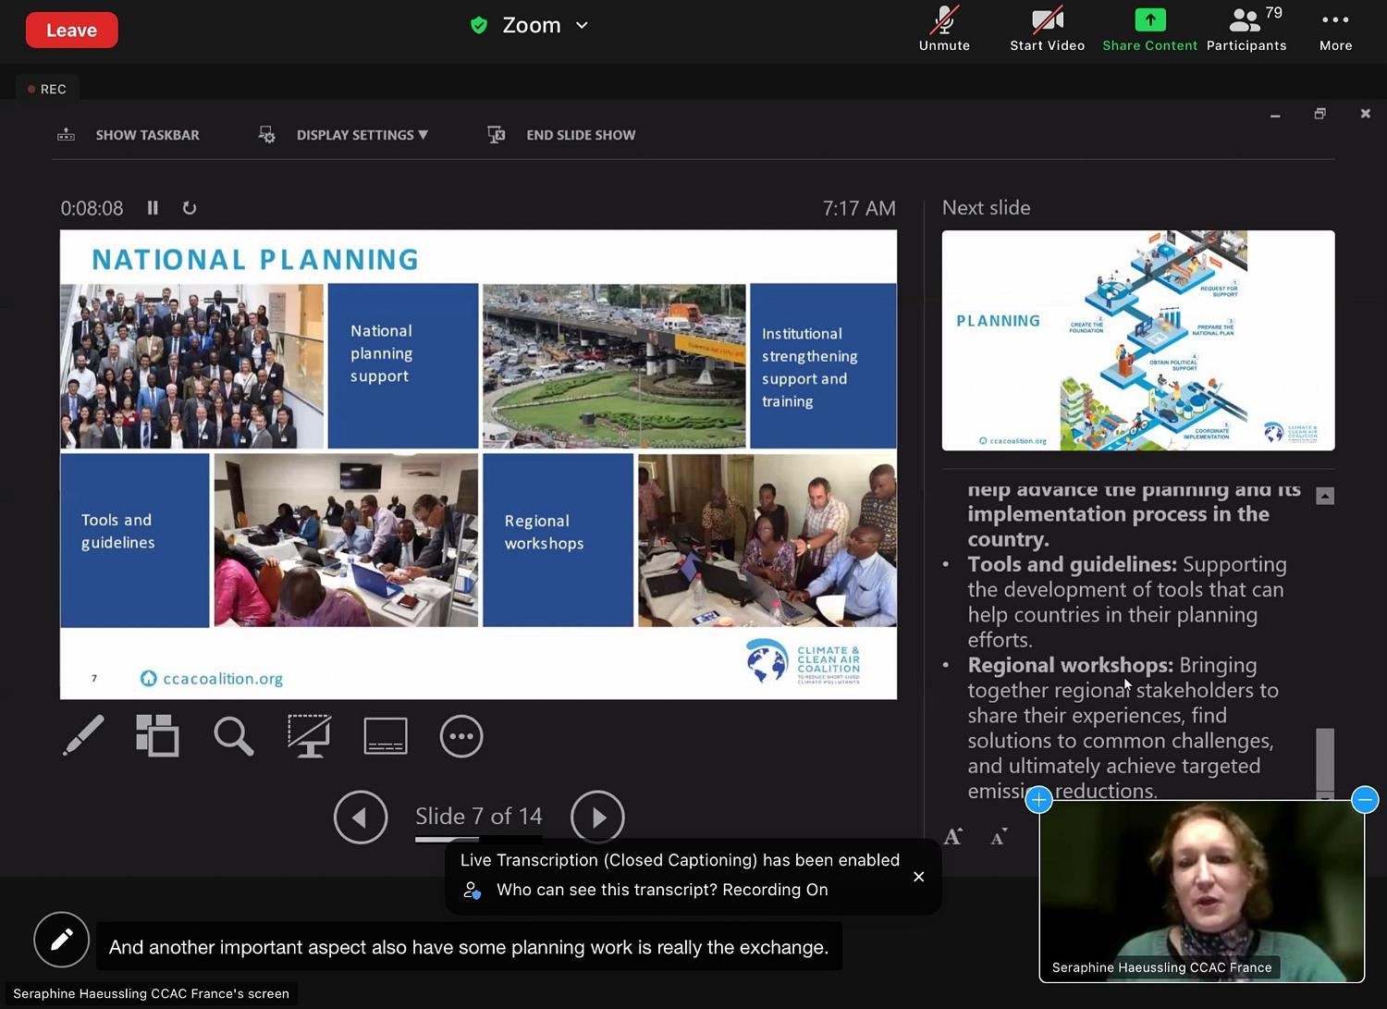Pause the presentation timer

coord(153,208)
